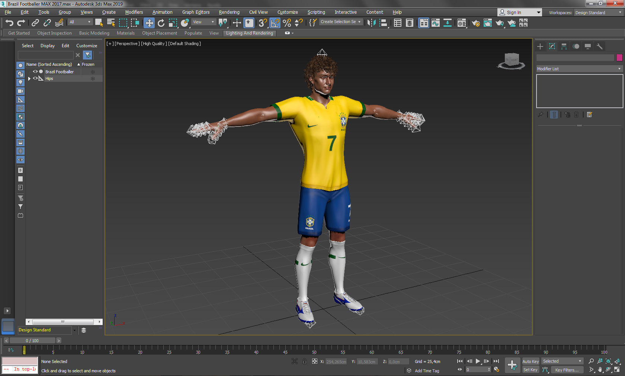Select the Select and Link tool
The image size is (625, 376).
[35, 23]
